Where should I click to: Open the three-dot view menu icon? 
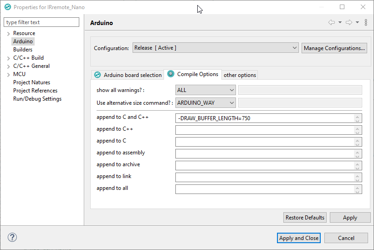coord(366,23)
